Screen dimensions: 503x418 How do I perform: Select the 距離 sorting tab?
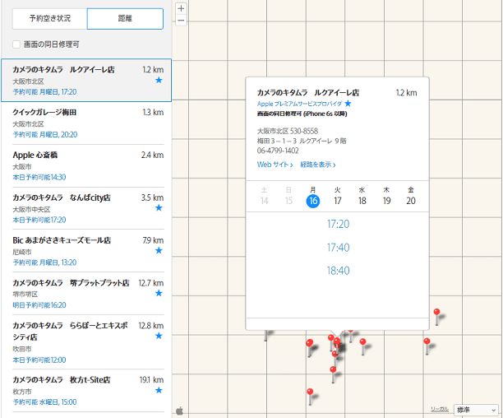(x=125, y=19)
